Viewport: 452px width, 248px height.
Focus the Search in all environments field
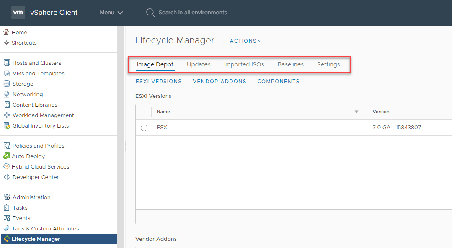pyautogui.click(x=193, y=13)
